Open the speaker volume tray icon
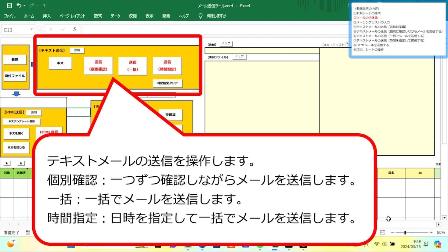The image size is (448, 252). click(384, 244)
